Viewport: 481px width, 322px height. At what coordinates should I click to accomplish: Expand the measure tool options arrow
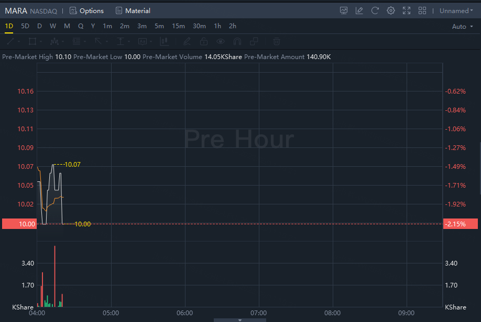click(129, 42)
